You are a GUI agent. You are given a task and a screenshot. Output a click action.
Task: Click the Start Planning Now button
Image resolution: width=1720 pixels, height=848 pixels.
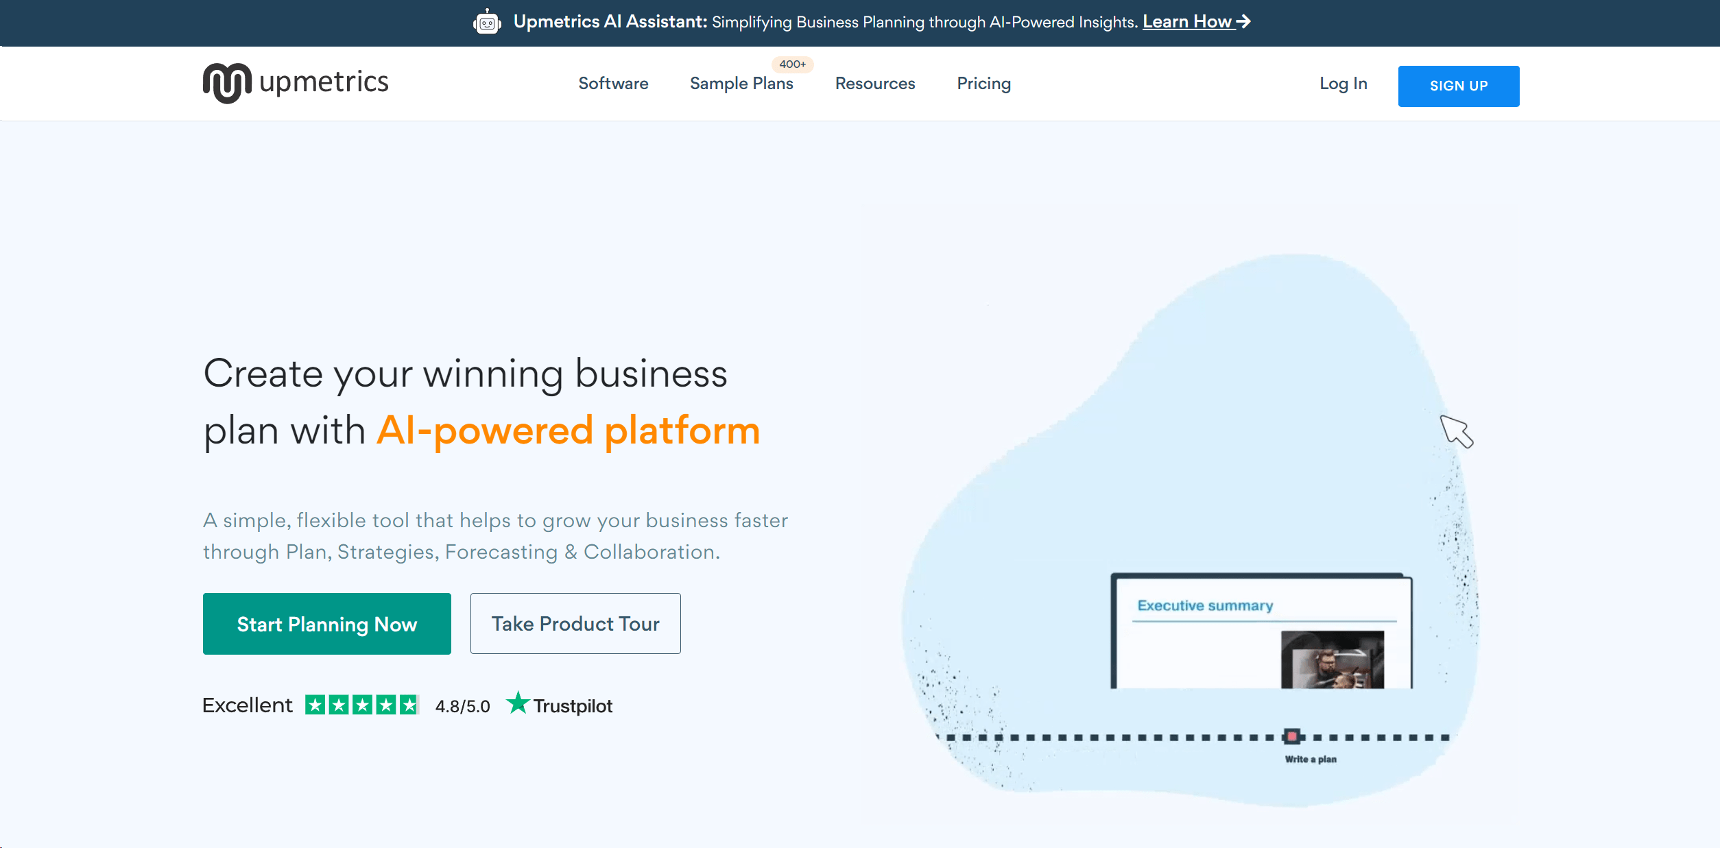[x=327, y=624]
